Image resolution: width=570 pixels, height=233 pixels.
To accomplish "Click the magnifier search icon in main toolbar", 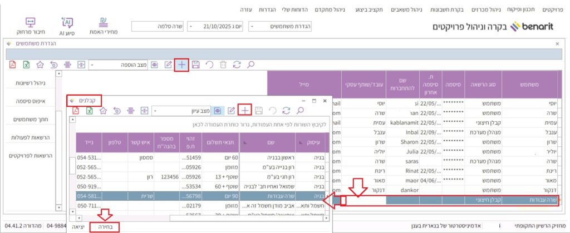I will click(251, 65).
